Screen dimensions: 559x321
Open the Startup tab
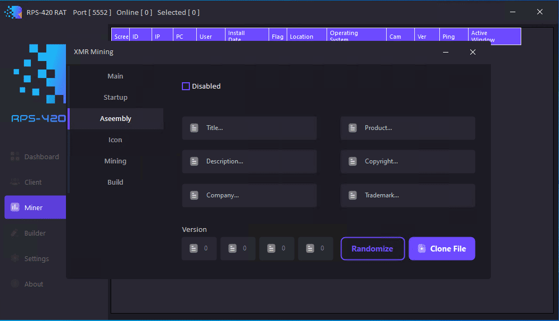[115, 97]
